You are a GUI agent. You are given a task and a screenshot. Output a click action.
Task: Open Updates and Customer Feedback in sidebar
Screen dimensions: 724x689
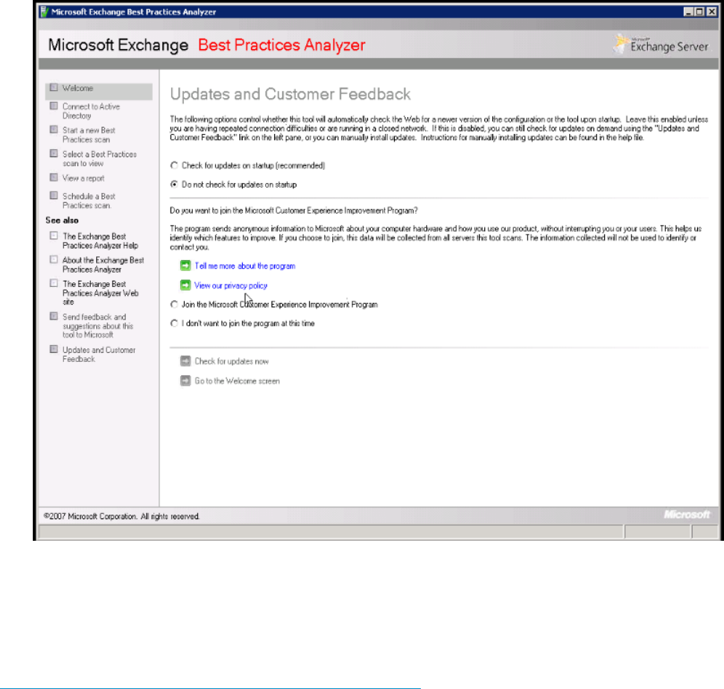coord(99,355)
